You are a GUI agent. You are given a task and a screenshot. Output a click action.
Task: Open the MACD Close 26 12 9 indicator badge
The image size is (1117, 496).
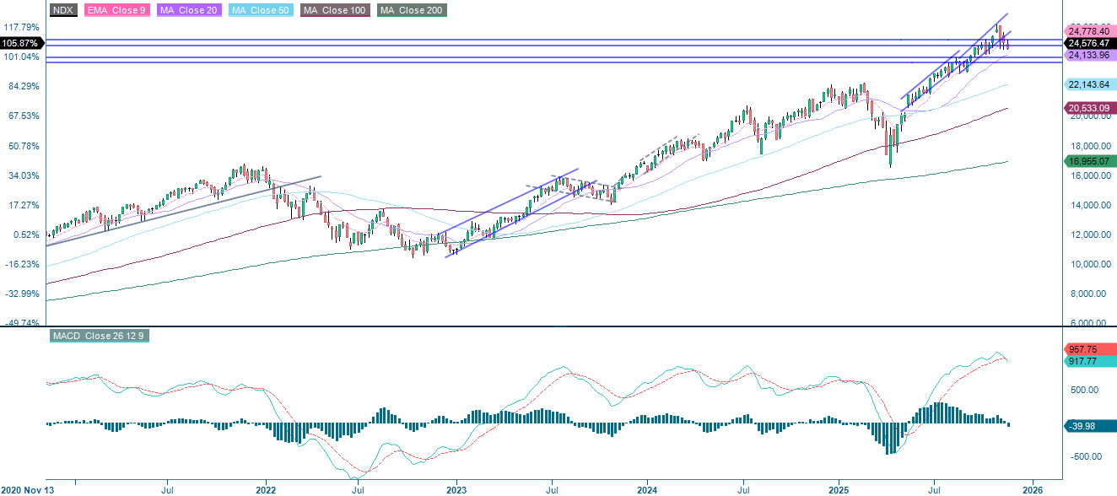point(98,336)
